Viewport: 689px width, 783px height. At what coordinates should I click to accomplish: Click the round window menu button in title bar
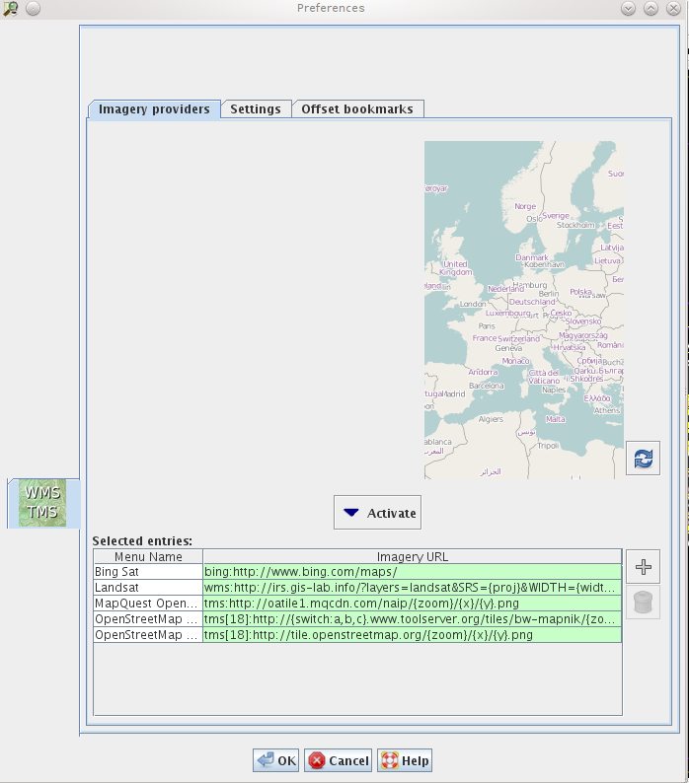point(33,9)
